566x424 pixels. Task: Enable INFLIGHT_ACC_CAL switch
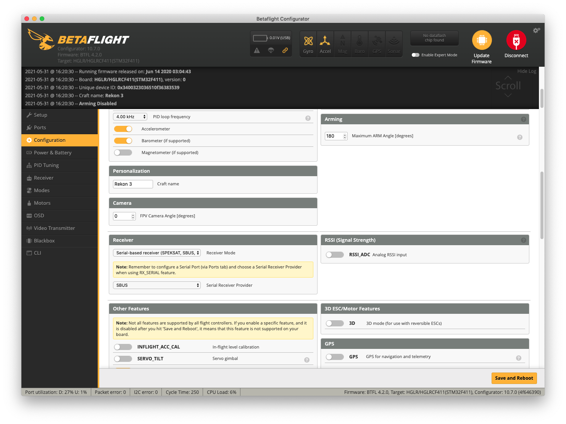(123, 347)
